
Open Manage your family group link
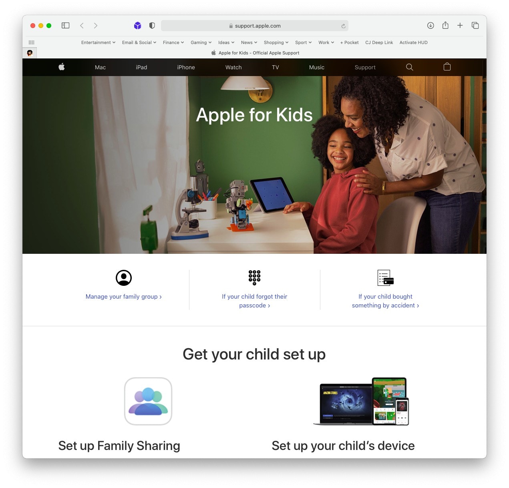click(x=123, y=297)
